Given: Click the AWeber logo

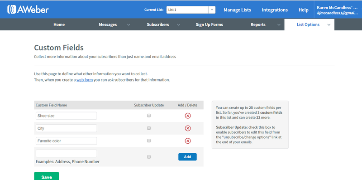Looking at the screenshot, I should (28, 10).
